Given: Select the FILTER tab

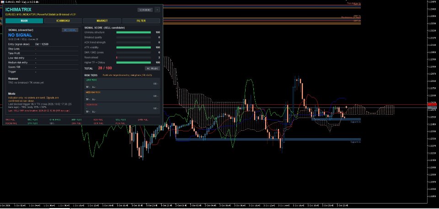Looking at the screenshot, I should (141, 21).
